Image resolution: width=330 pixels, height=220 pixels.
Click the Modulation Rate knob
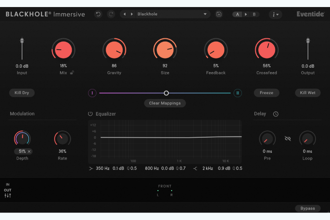pyautogui.click(x=62, y=139)
